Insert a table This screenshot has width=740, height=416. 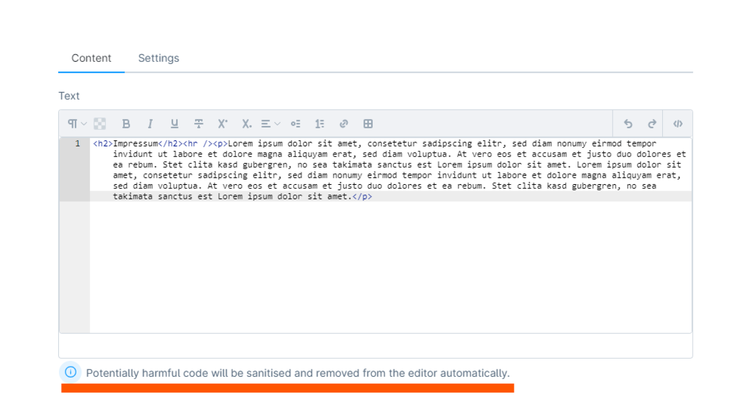coord(368,124)
